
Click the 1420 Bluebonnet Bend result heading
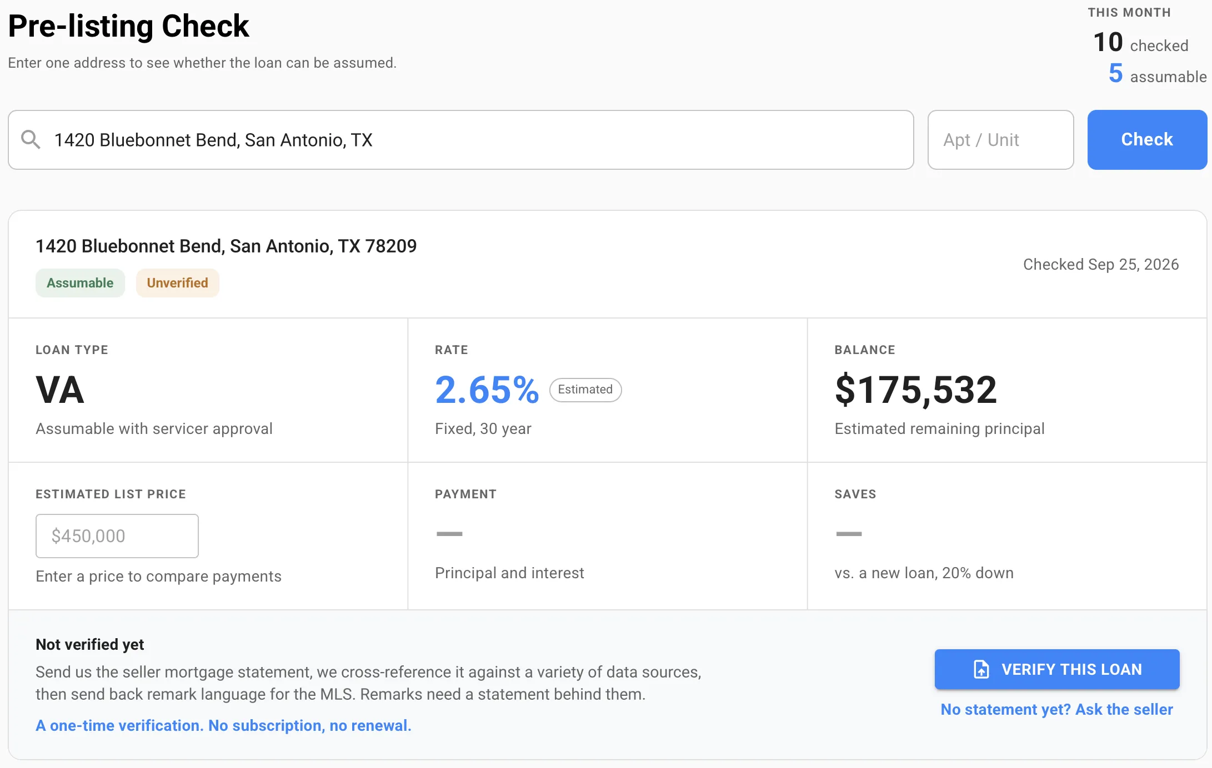pyautogui.click(x=226, y=246)
